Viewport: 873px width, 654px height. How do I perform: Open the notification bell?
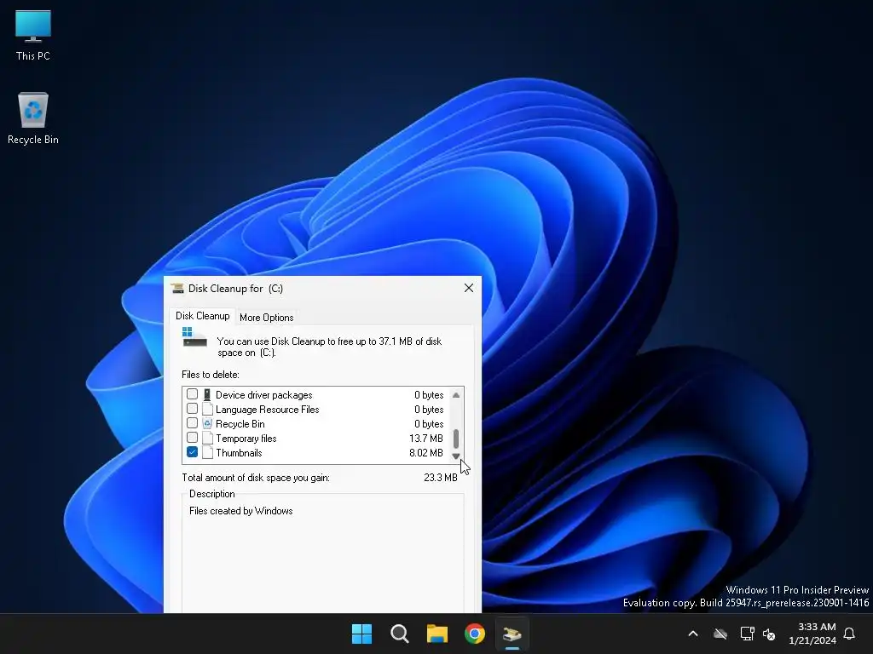click(x=849, y=634)
